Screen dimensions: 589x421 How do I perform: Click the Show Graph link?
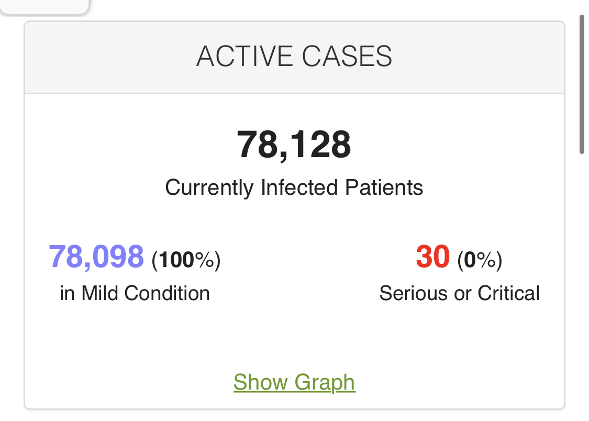point(294,382)
